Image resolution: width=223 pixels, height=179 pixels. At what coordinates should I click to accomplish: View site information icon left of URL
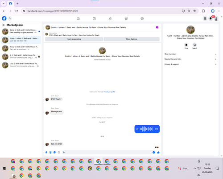(24, 11)
